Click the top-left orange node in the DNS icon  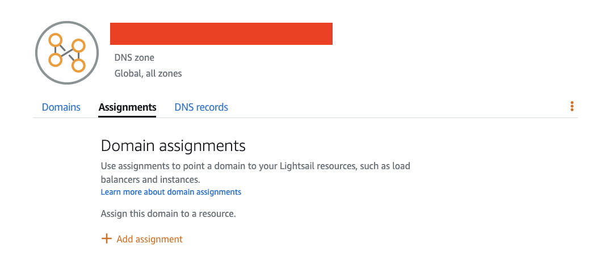[x=55, y=40]
